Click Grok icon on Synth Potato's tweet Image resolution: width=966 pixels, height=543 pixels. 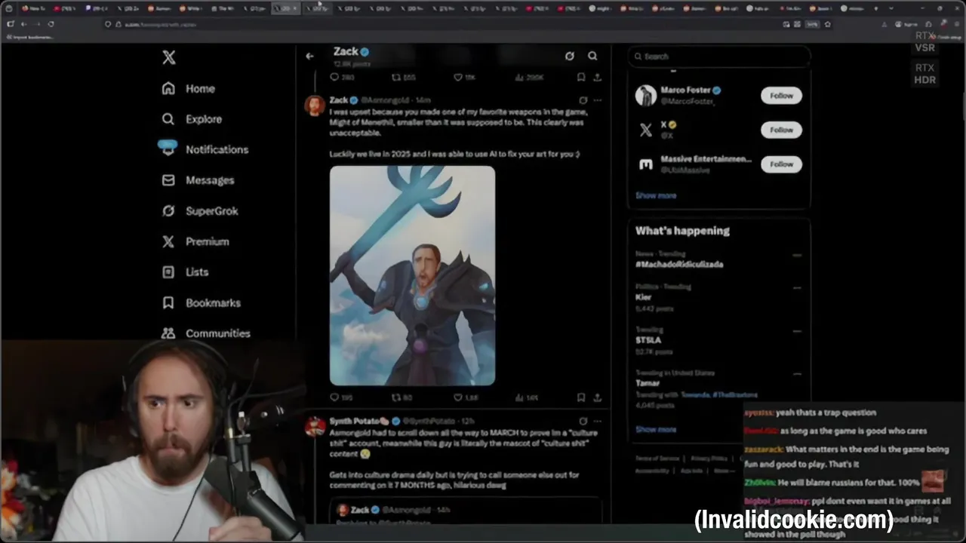[583, 421]
